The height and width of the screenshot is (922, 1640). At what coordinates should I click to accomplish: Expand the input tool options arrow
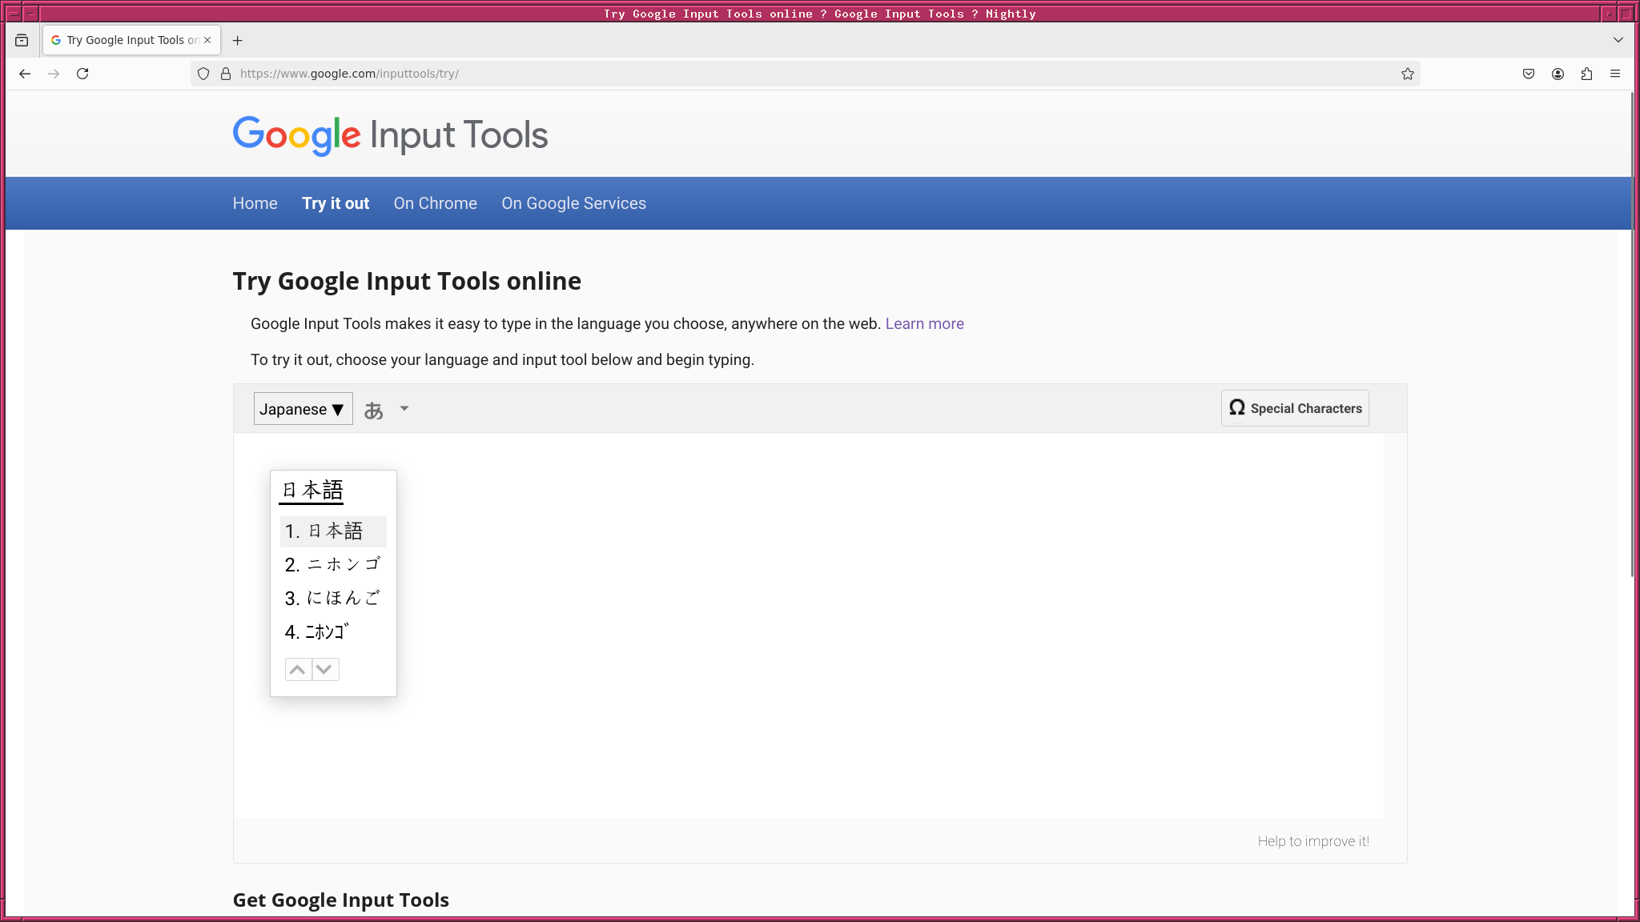(404, 409)
